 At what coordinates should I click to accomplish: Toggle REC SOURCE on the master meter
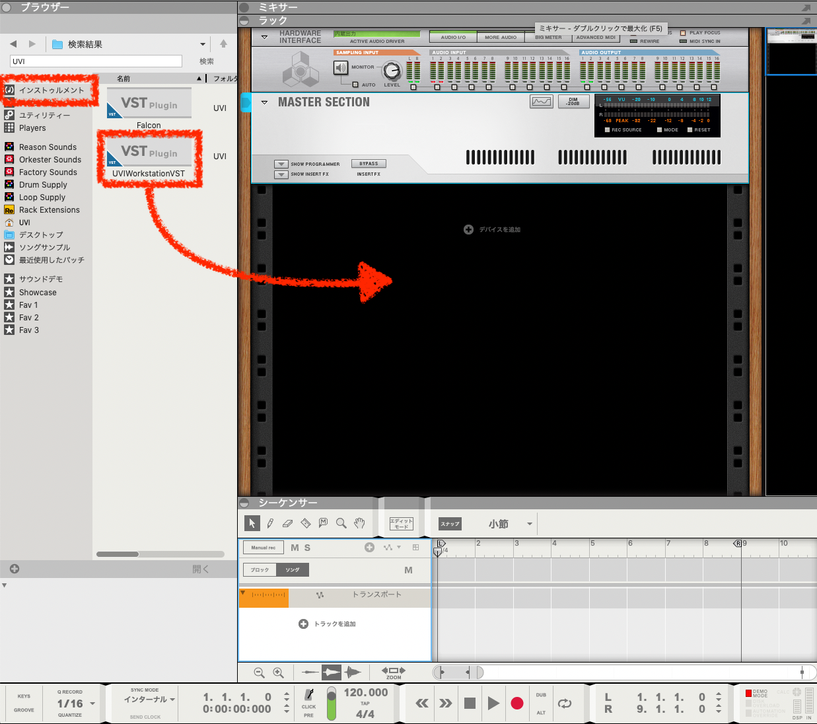pyautogui.click(x=608, y=130)
